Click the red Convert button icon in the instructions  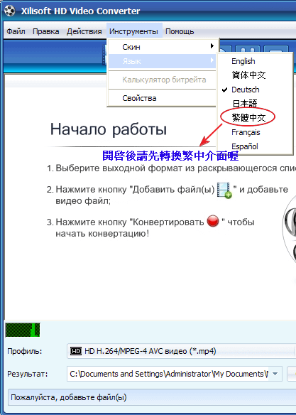click(213, 221)
